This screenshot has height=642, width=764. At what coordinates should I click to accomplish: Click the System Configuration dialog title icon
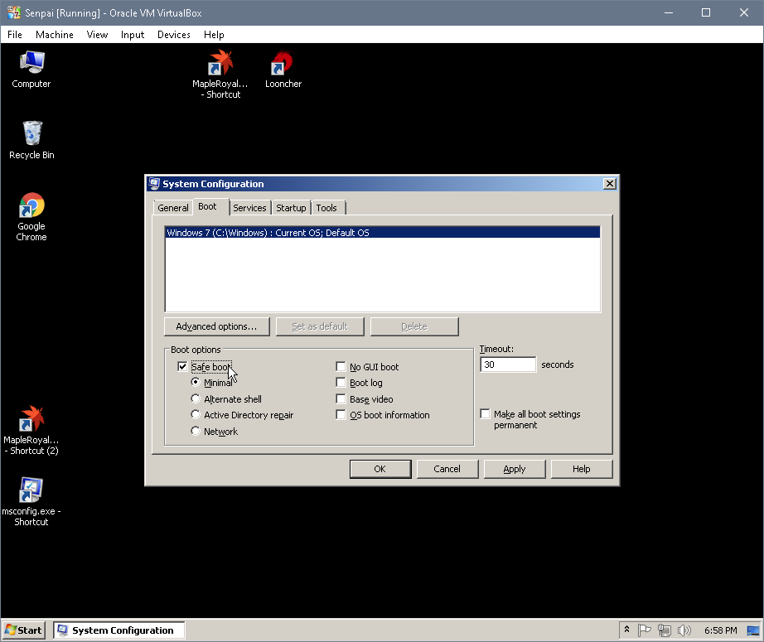coord(154,184)
